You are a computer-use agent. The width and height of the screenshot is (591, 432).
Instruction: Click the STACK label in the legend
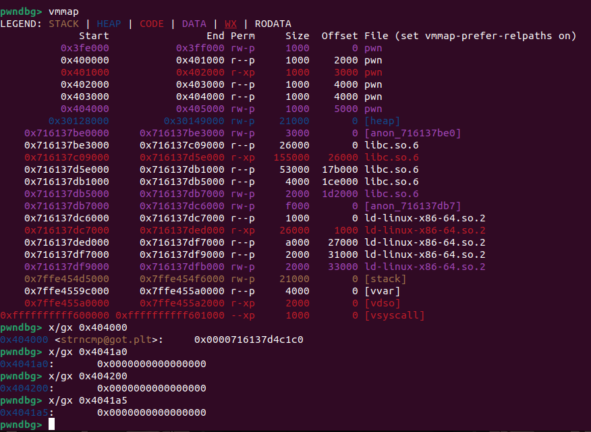(64, 24)
